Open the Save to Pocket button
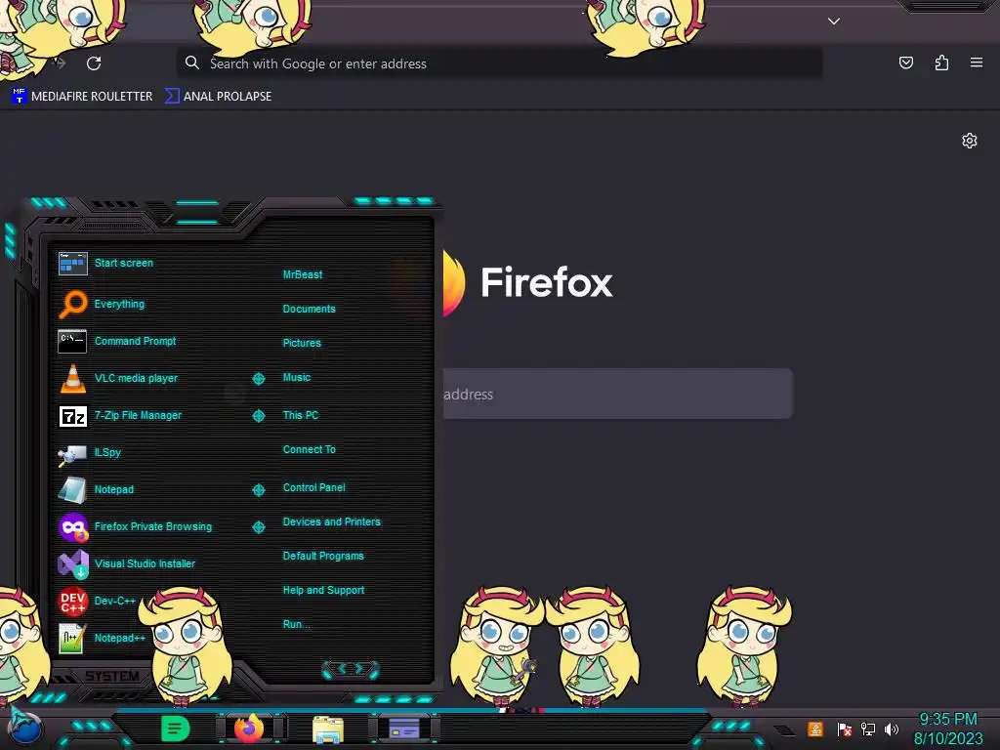Viewport: 1000px width, 750px height. [905, 62]
